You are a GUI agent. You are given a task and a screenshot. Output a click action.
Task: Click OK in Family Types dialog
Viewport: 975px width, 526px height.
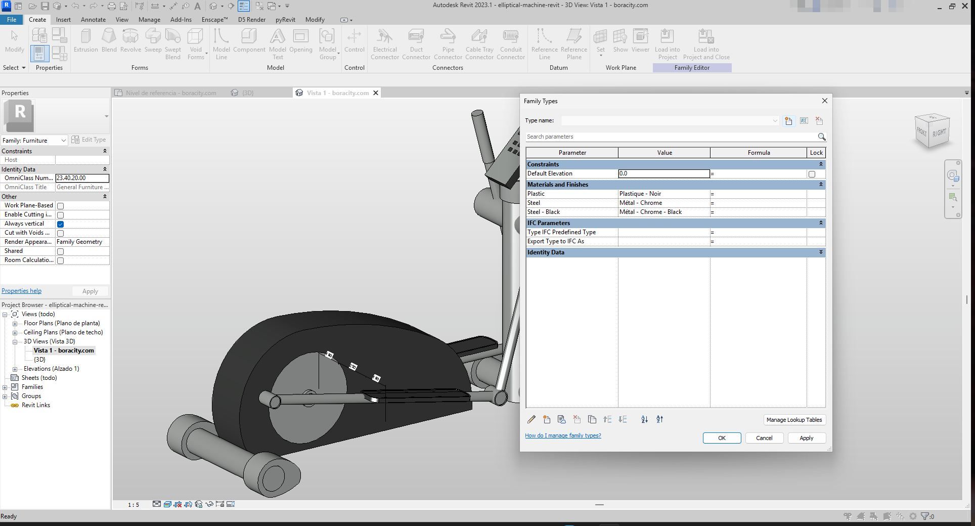722,438
